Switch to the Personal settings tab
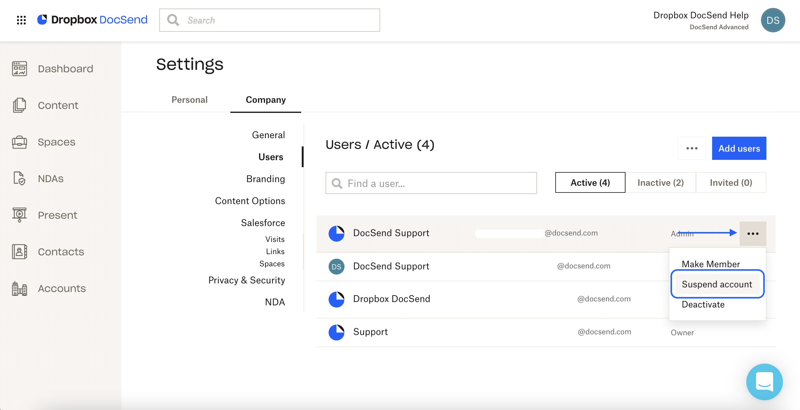 coord(189,100)
